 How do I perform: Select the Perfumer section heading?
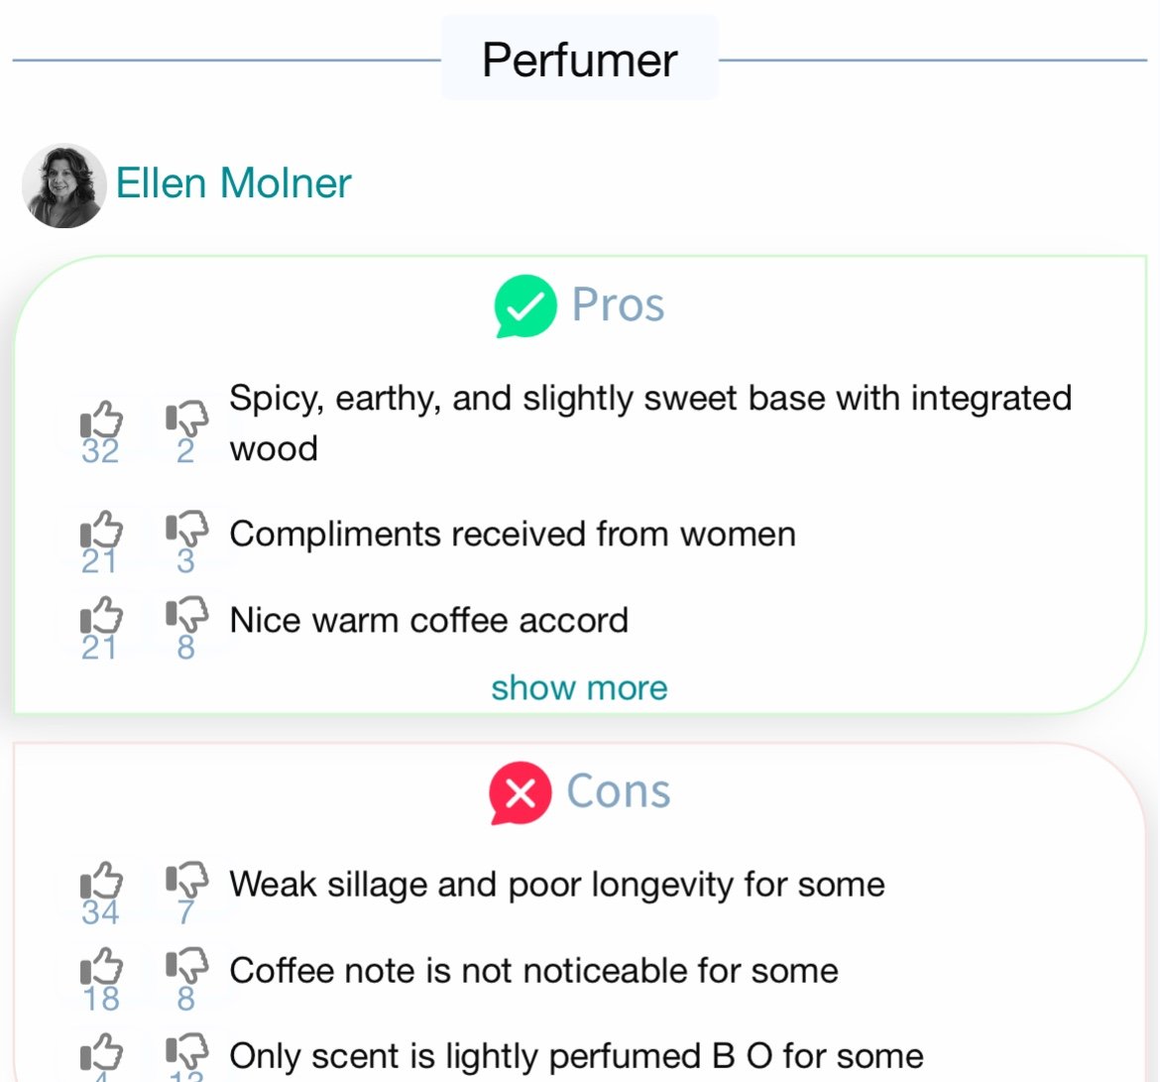[580, 60]
